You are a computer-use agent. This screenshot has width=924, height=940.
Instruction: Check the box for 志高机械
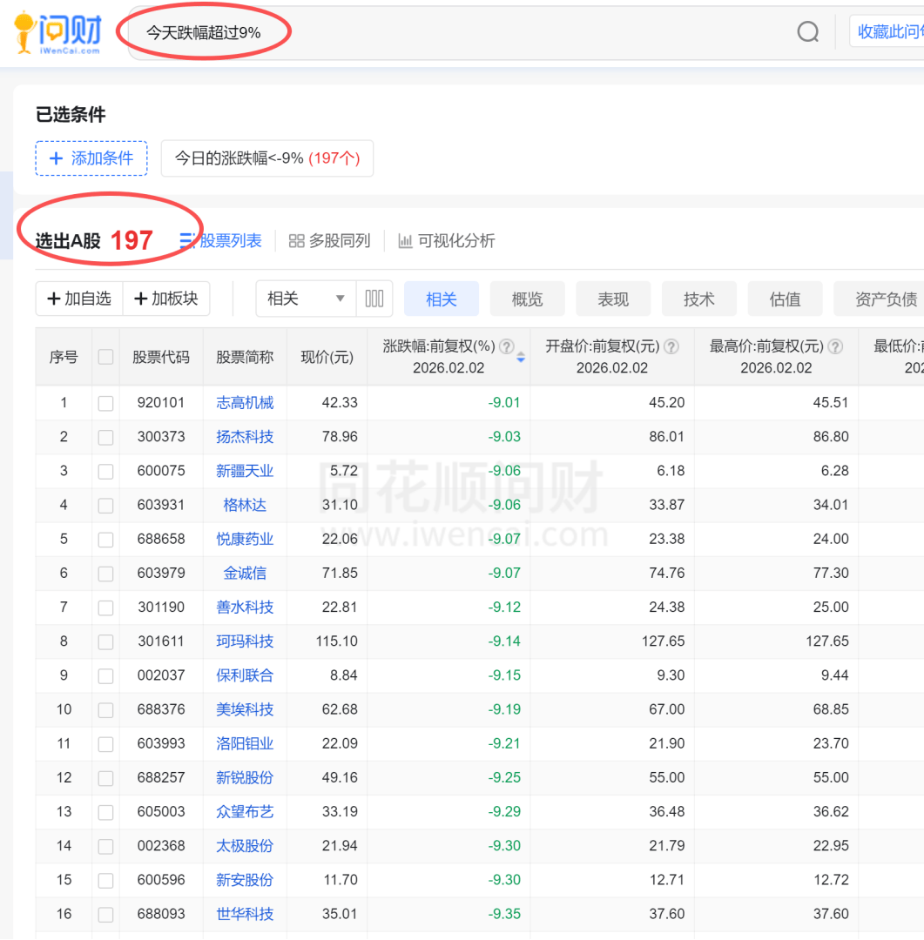[x=105, y=403]
